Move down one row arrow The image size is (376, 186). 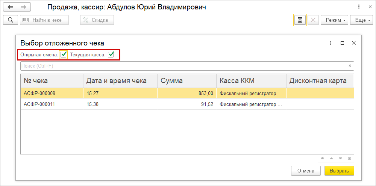point(341,158)
